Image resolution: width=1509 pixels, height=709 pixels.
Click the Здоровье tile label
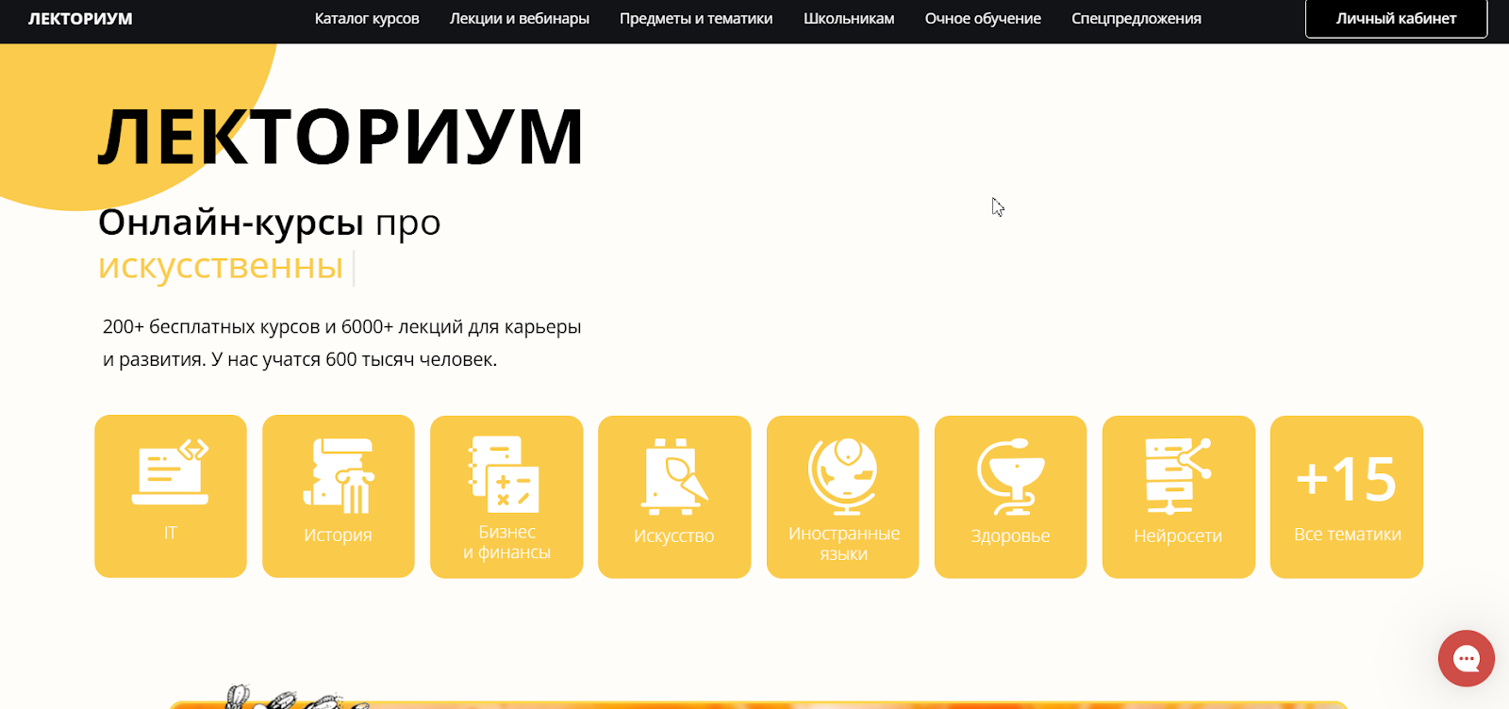1010,536
